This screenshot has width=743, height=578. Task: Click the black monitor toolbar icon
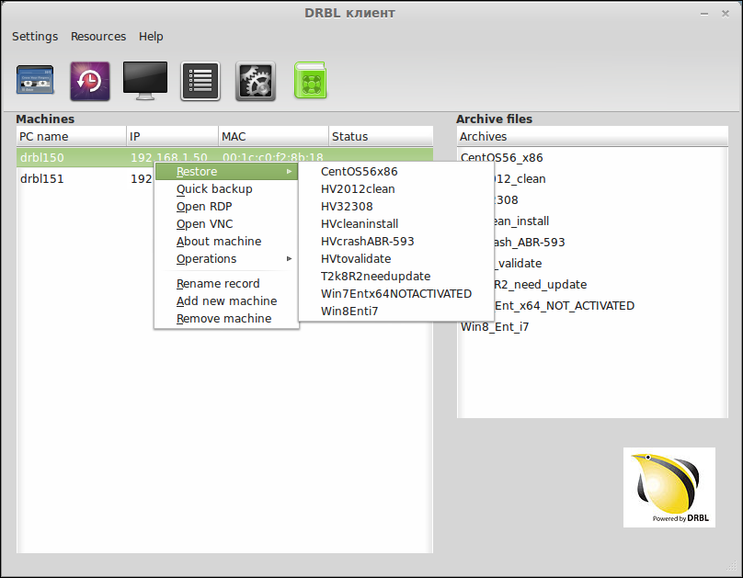pyautogui.click(x=145, y=81)
